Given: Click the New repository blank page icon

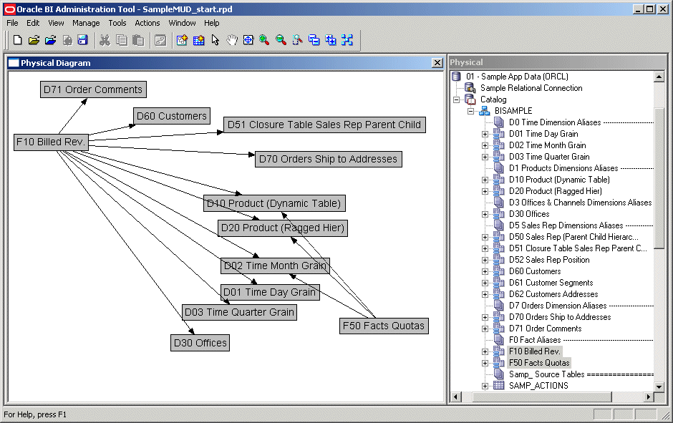Looking at the screenshot, I should pyautogui.click(x=18, y=40).
